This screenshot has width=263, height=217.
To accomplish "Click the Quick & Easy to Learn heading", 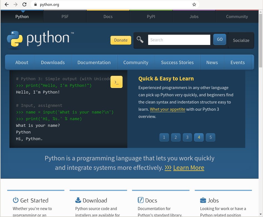I will point(166,79).
